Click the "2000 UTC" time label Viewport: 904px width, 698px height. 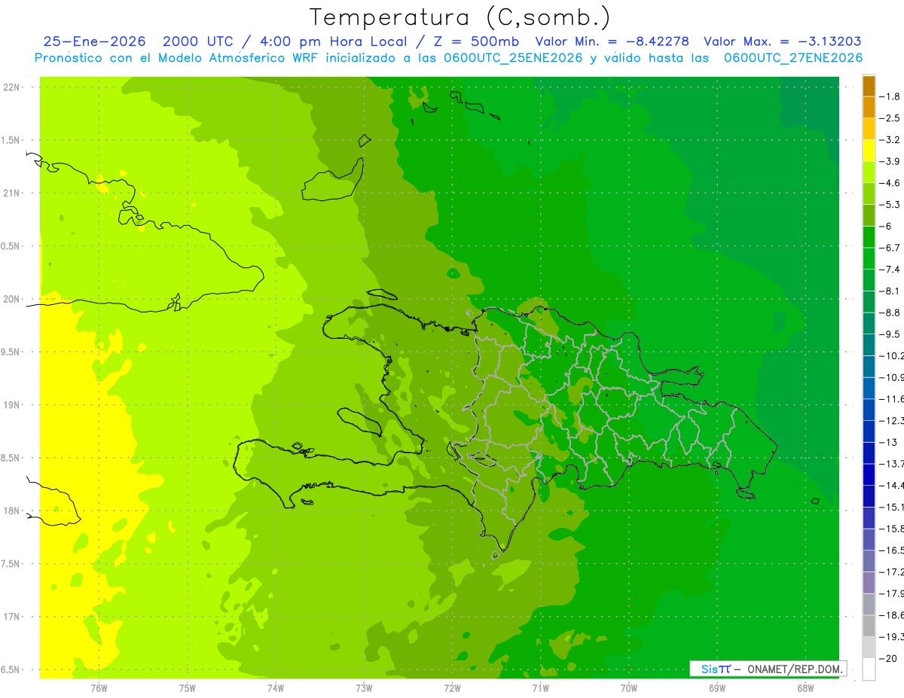point(197,41)
